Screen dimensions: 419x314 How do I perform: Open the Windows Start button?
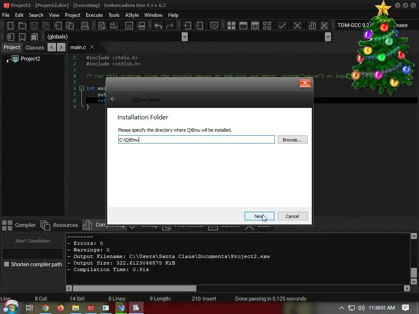tap(11, 307)
